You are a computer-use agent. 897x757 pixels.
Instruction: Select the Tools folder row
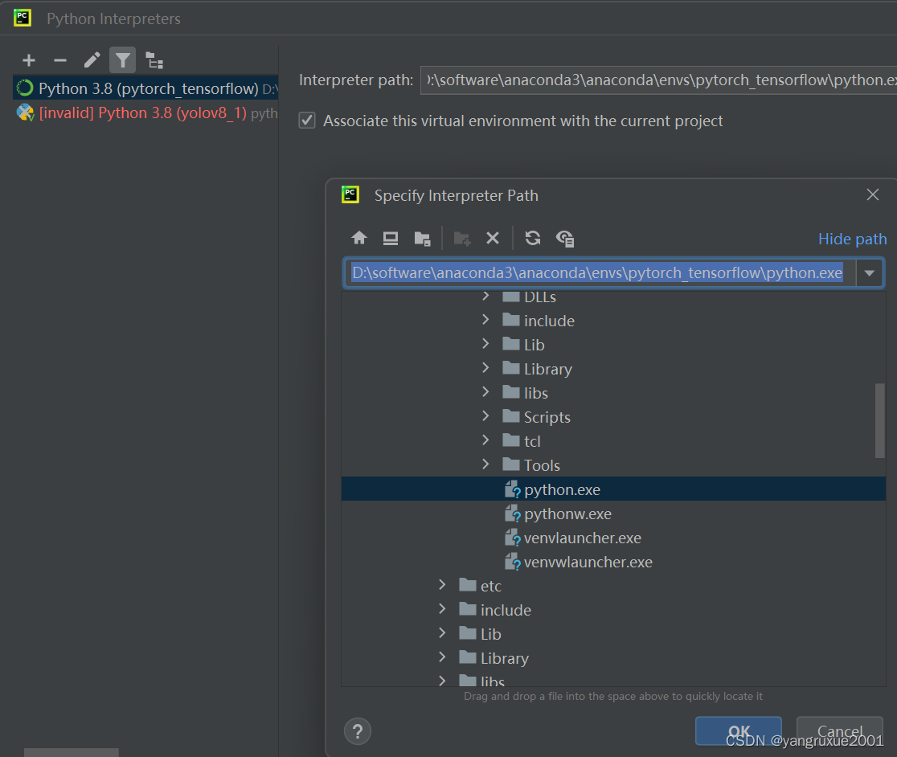[613, 464]
